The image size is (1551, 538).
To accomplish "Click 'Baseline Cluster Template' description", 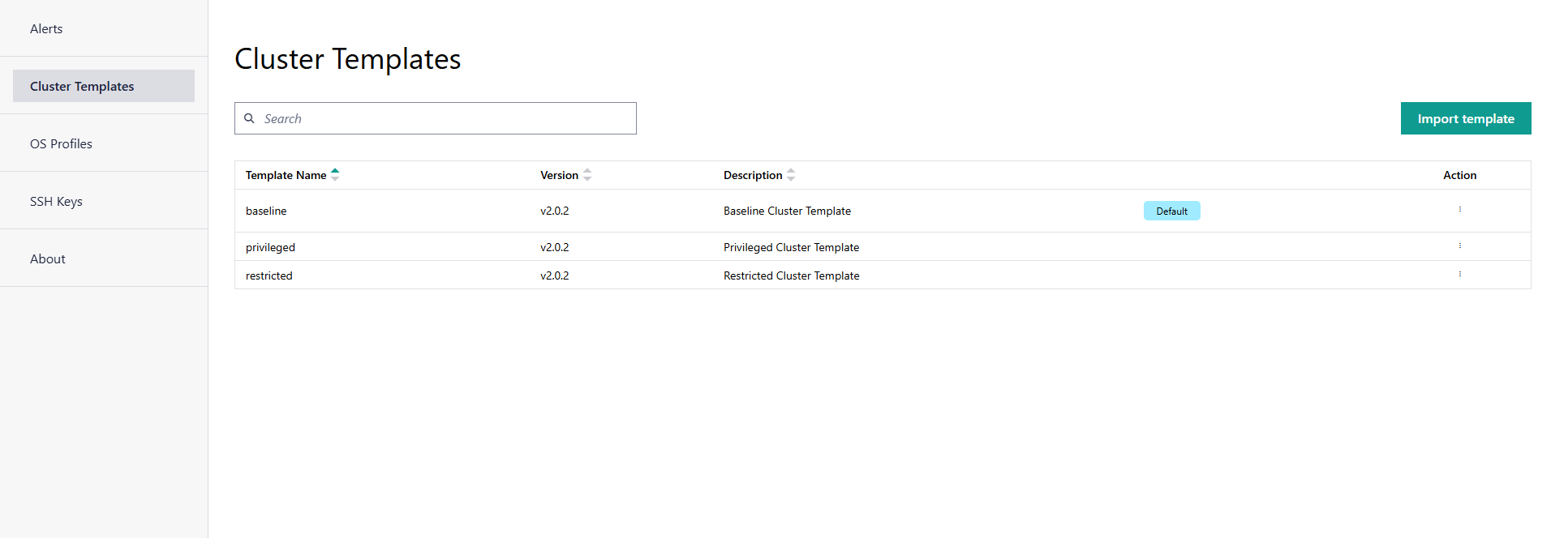I will point(787,211).
